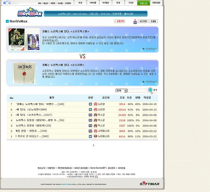Screen dimensions: 210x192
Task: Click the 성향선택 button
Action: (119, 21)
